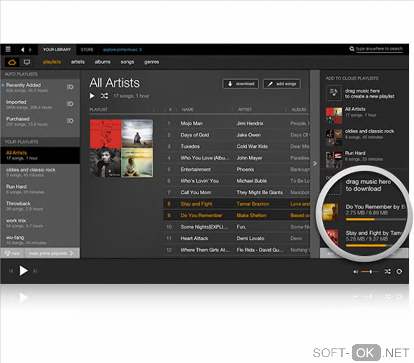The image size is (414, 363).
Task: Follow the explore prime music link
Action: [x=122, y=50]
